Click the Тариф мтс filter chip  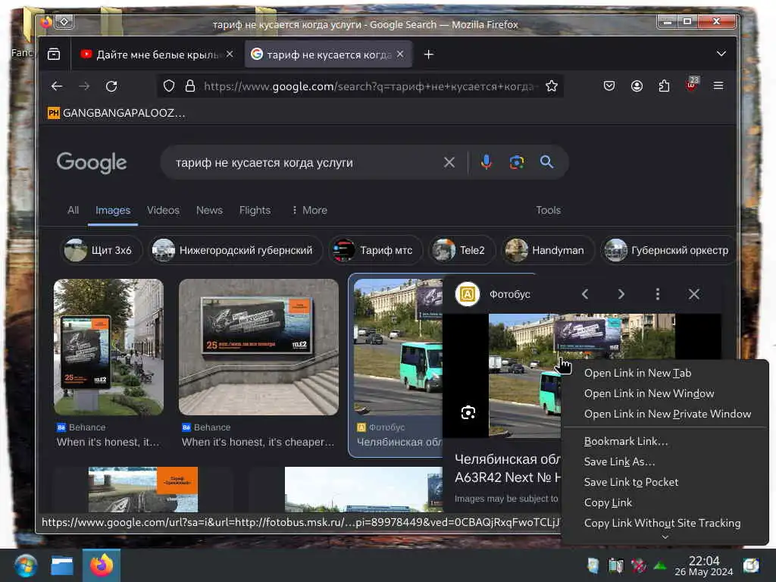[x=376, y=250]
